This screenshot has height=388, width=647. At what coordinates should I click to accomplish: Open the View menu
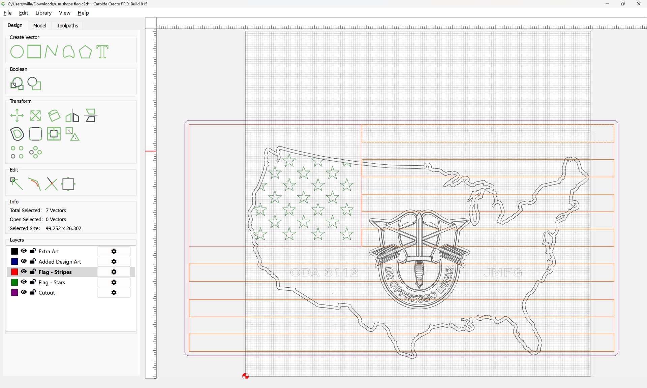[64, 13]
